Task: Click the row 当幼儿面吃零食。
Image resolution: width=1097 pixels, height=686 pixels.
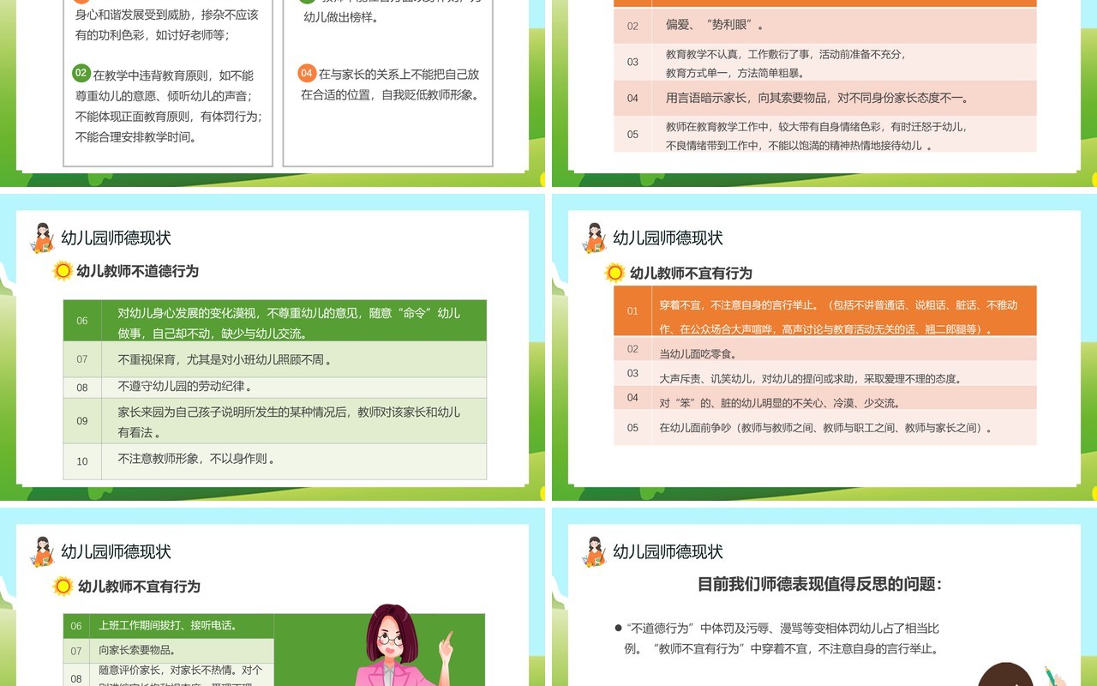Action: tap(825, 348)
